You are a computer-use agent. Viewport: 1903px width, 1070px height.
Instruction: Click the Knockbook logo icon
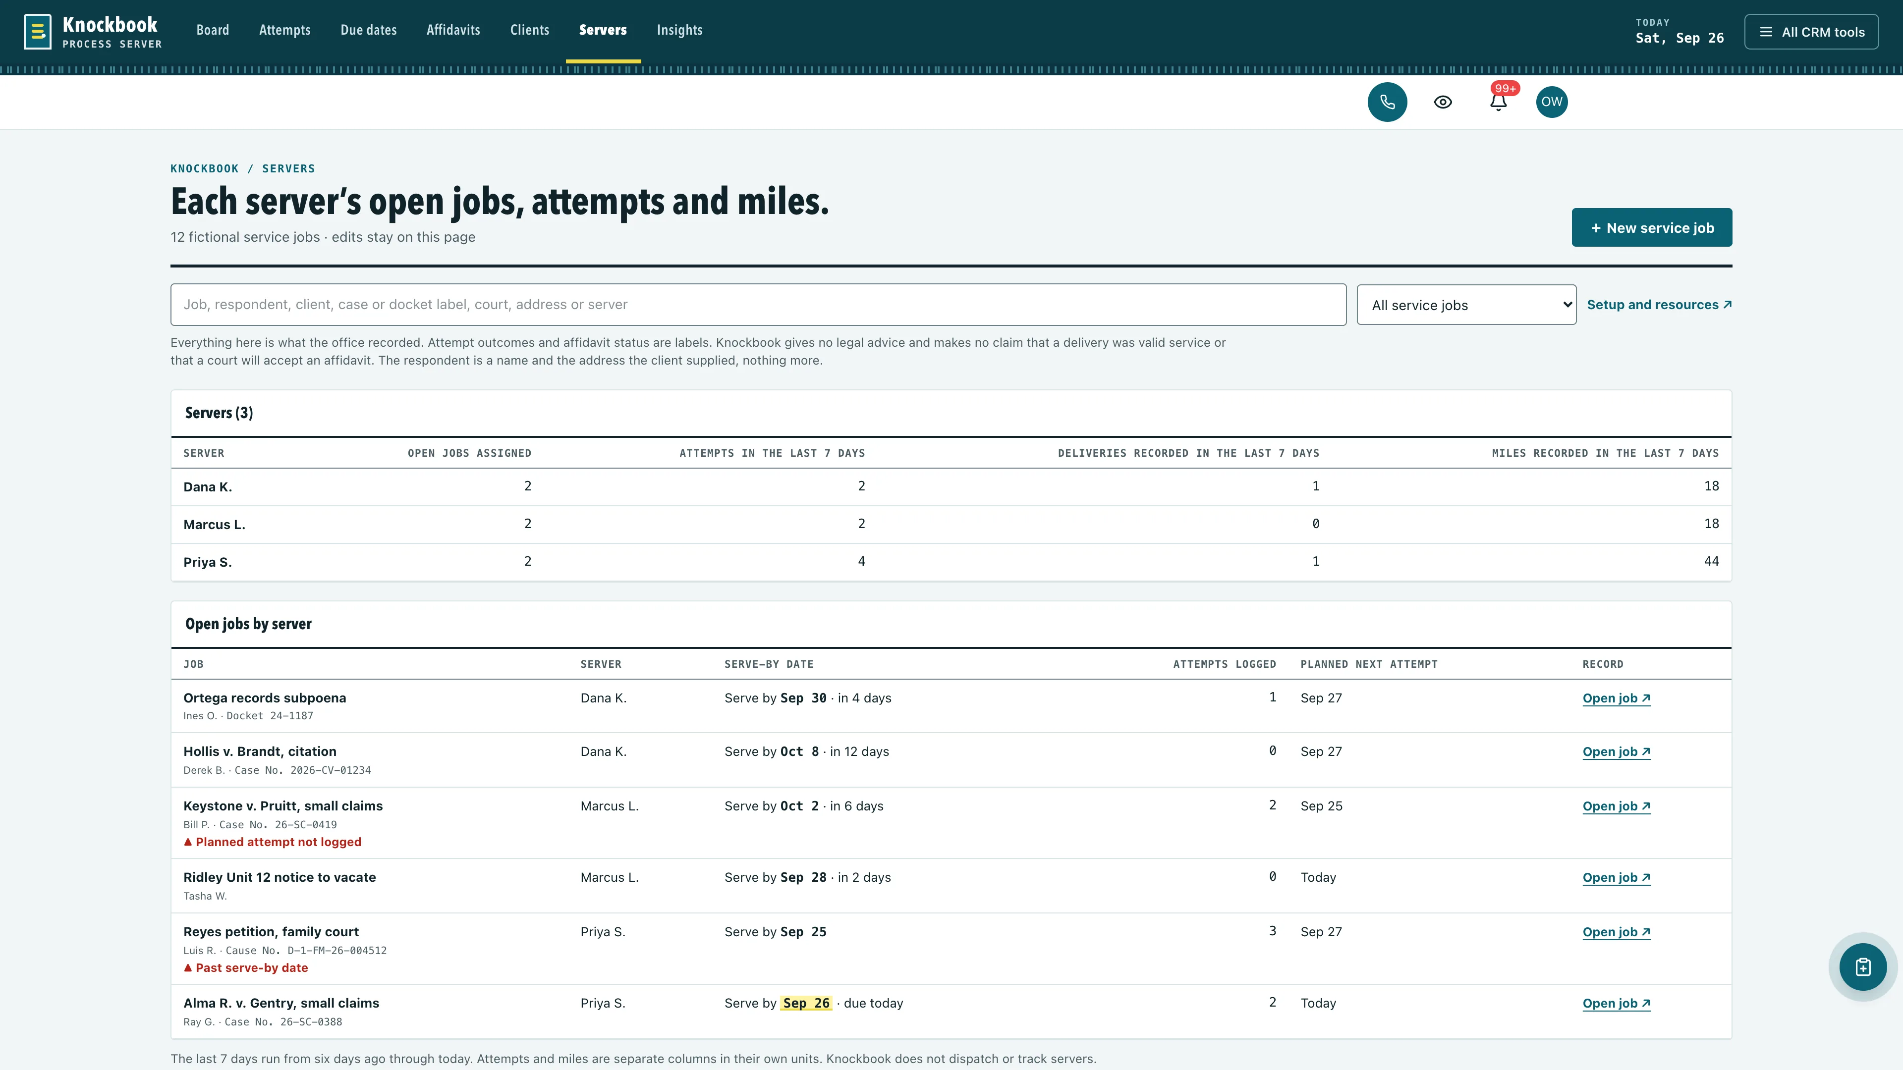(x=38, y=32)
